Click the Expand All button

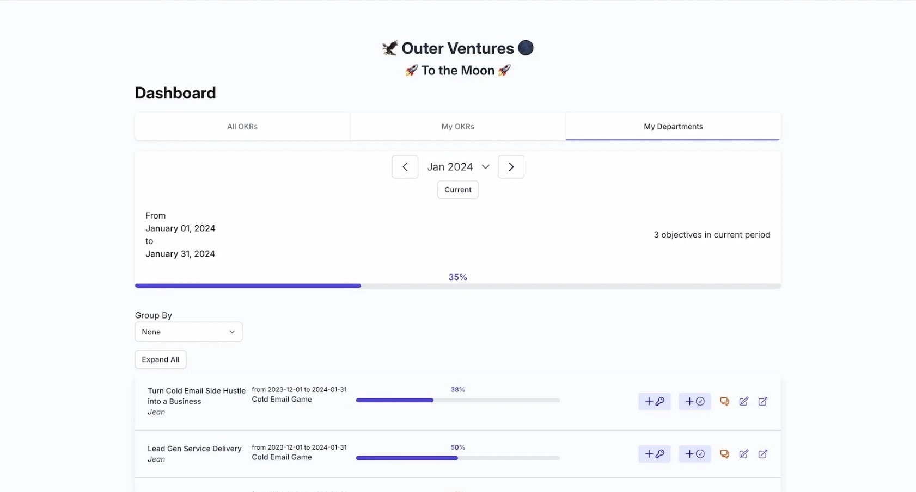point(161,359)
